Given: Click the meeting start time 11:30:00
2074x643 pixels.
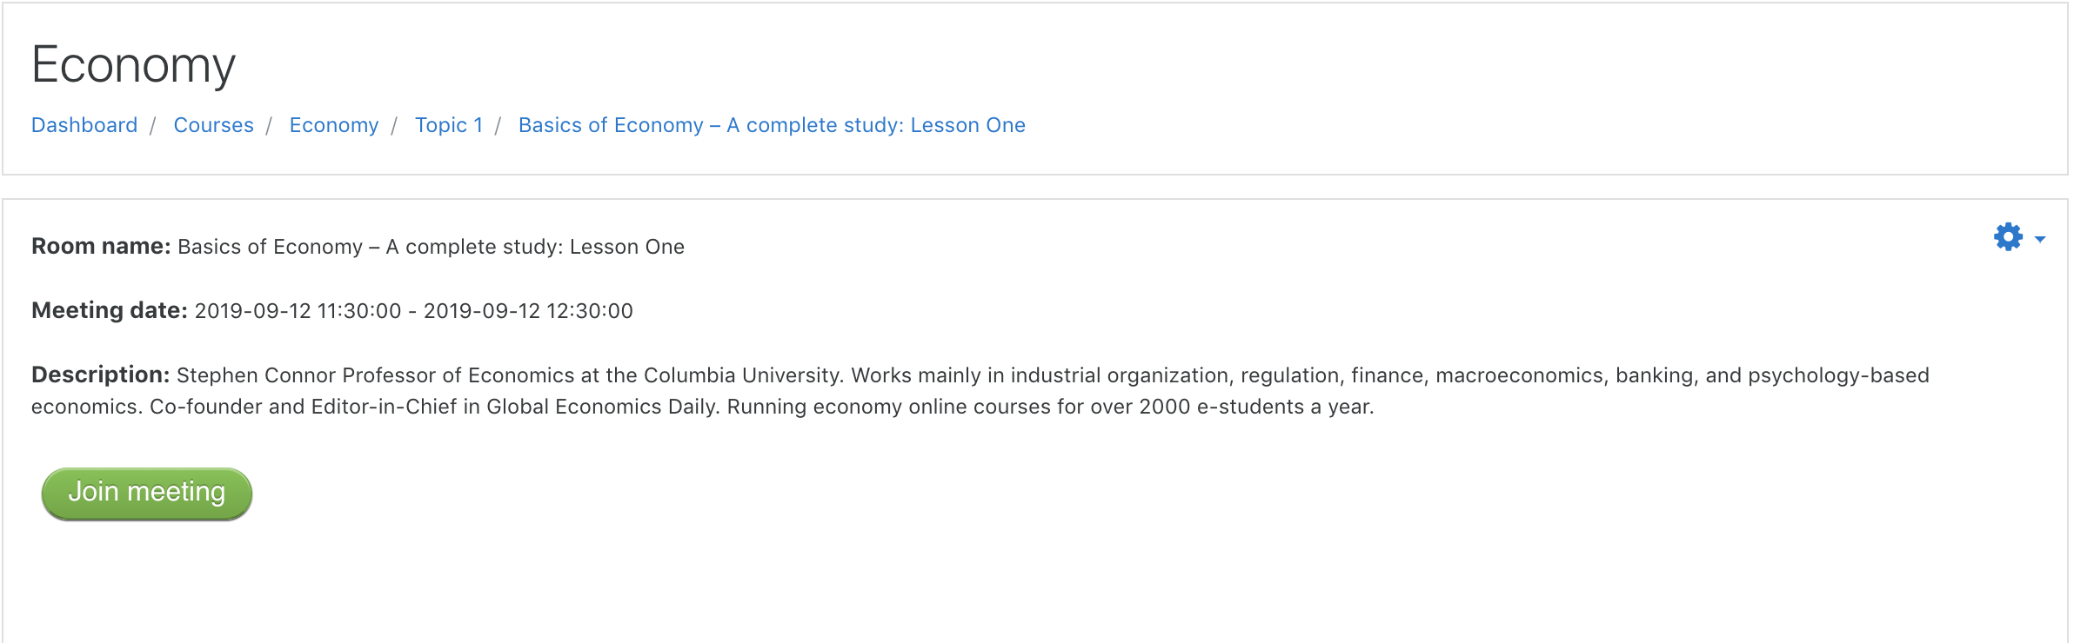Looking at the screenshot, I should pos(359,311).
